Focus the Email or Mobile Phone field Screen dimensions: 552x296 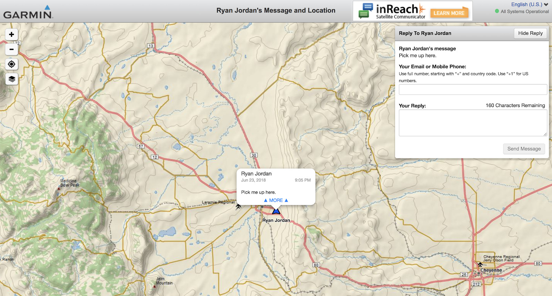pos(473,89)
